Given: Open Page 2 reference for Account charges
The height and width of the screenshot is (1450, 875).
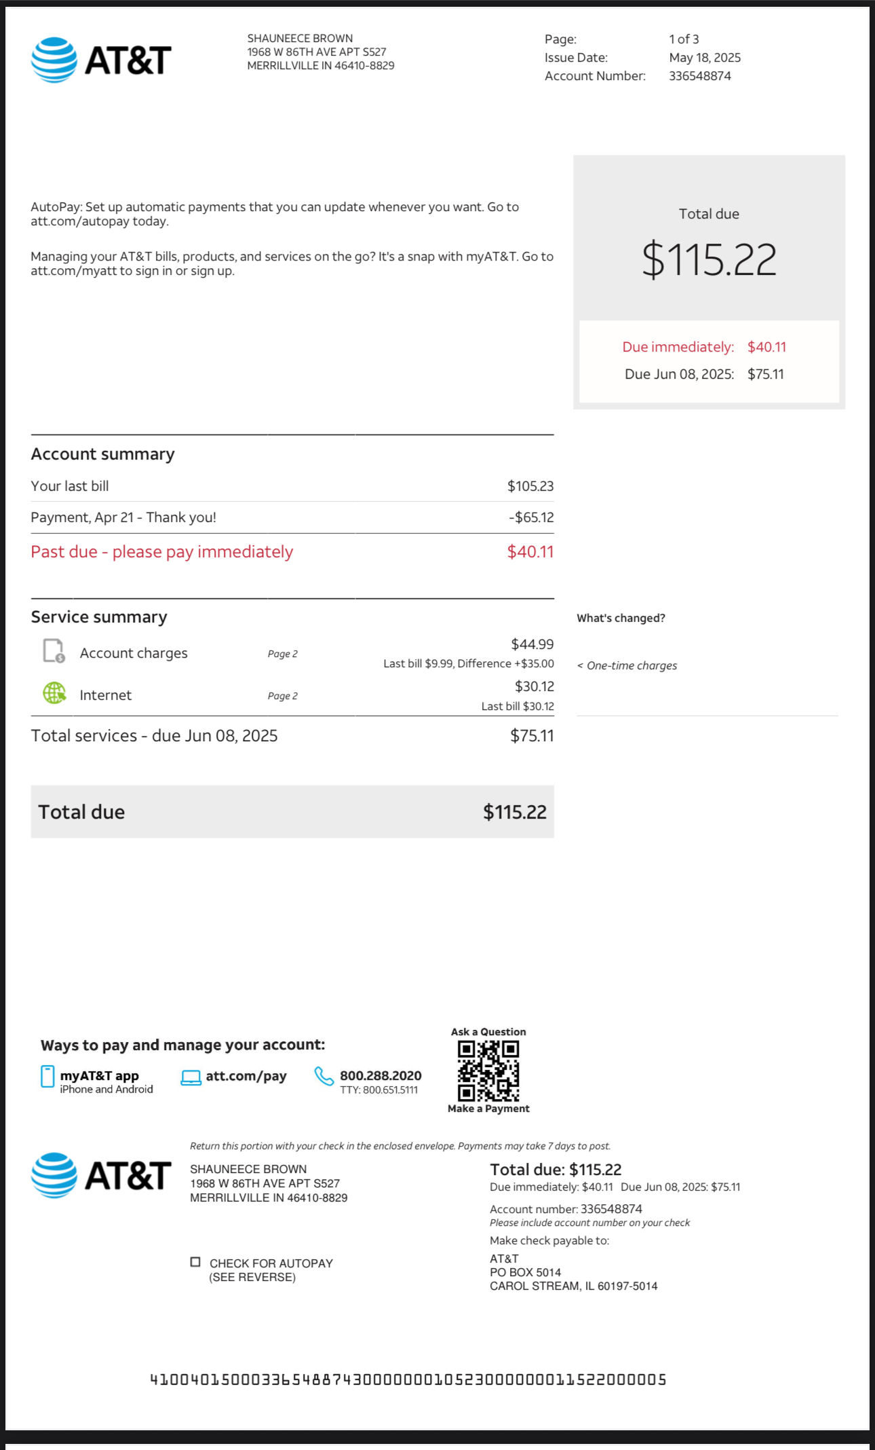Looking at the screenshot, I should click(x=282, y=654).
